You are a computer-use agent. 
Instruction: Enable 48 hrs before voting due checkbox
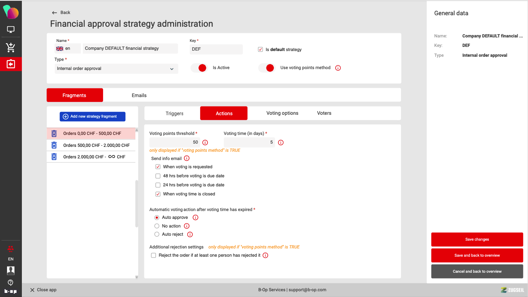click(x=158, y=176)
